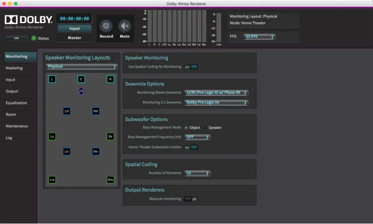Click the Input mode button
Screen dimensions: 373x224
point(75,29)
